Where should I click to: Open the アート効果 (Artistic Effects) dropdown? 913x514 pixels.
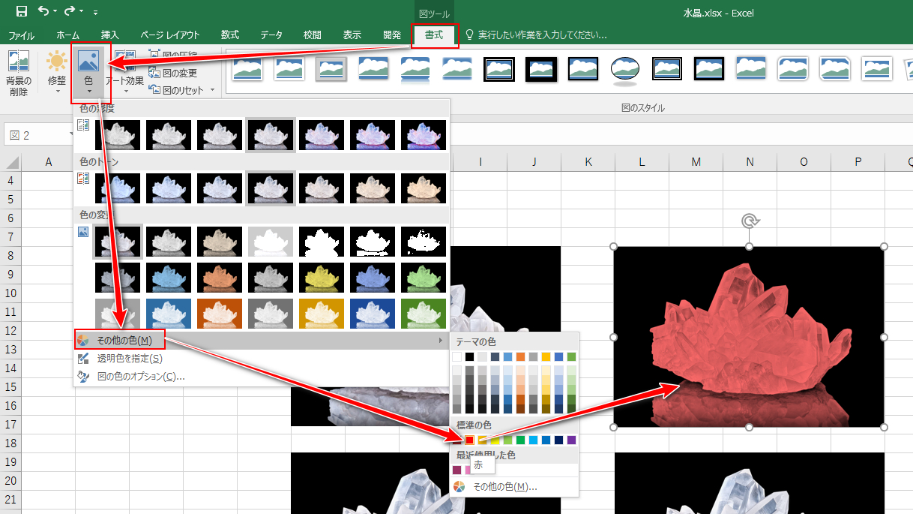click(x=124, y=74)
